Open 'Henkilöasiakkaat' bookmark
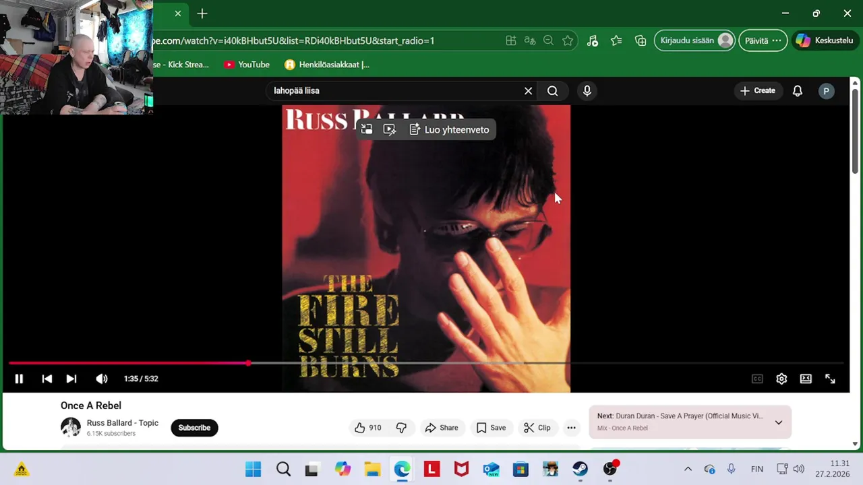The image size is (863, 485). pos(327,65)
